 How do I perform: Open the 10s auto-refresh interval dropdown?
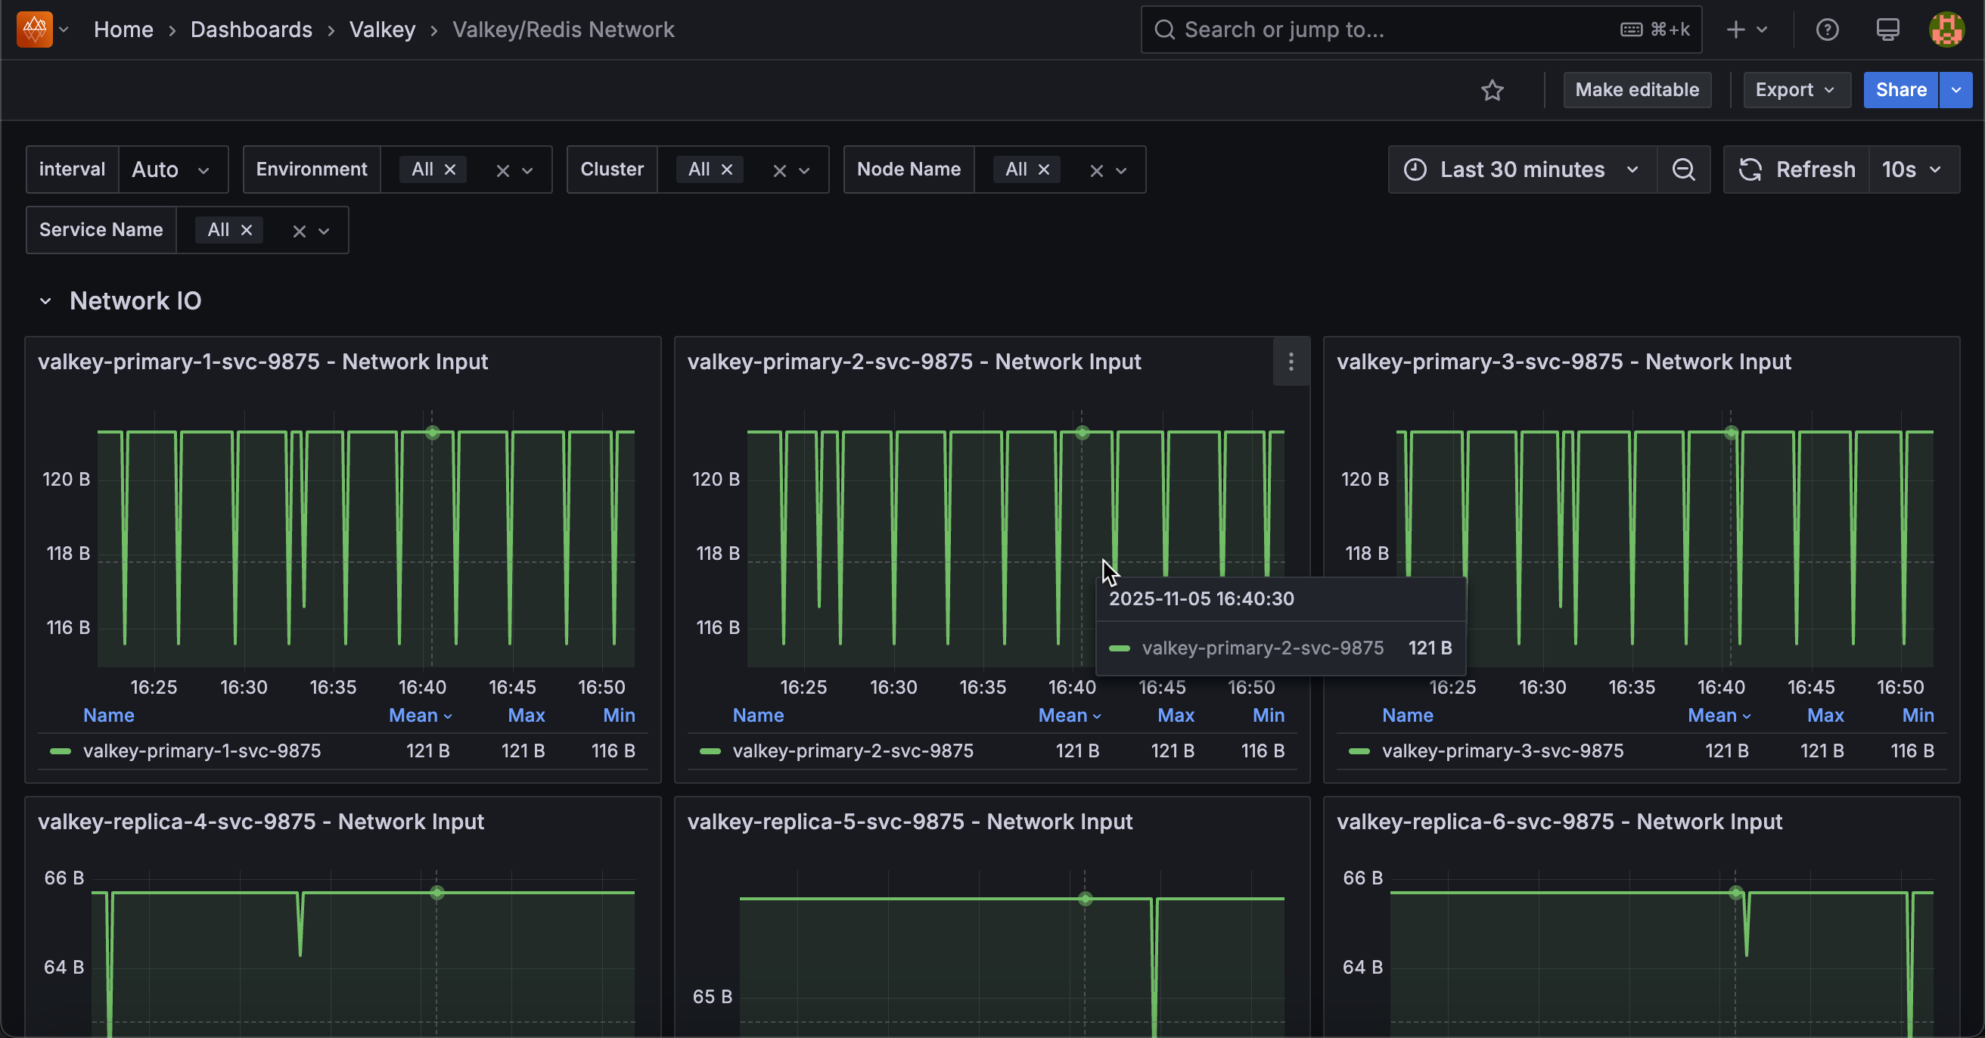point(1912,169)
